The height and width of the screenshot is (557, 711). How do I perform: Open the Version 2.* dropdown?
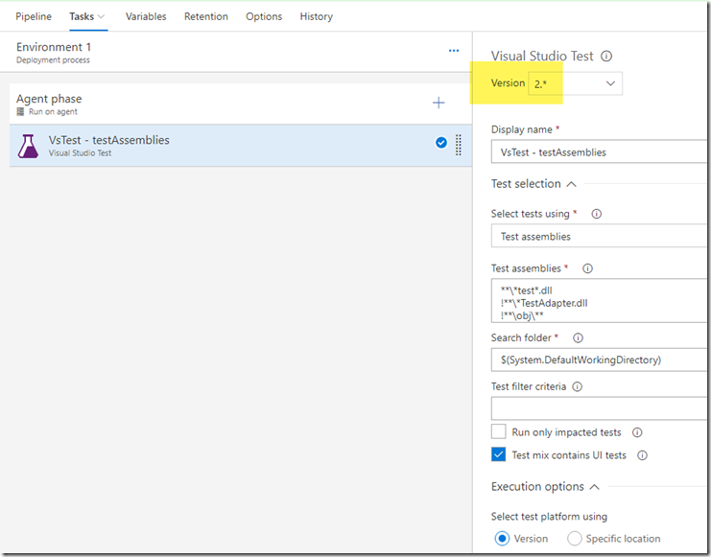tap(575, 83)
